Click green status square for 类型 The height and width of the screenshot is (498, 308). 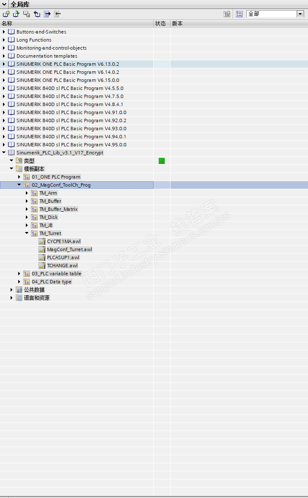coord(162,161)
